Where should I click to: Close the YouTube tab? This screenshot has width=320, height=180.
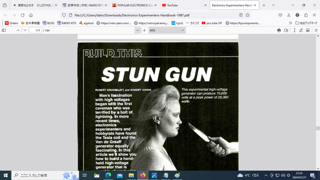[205, 5]
